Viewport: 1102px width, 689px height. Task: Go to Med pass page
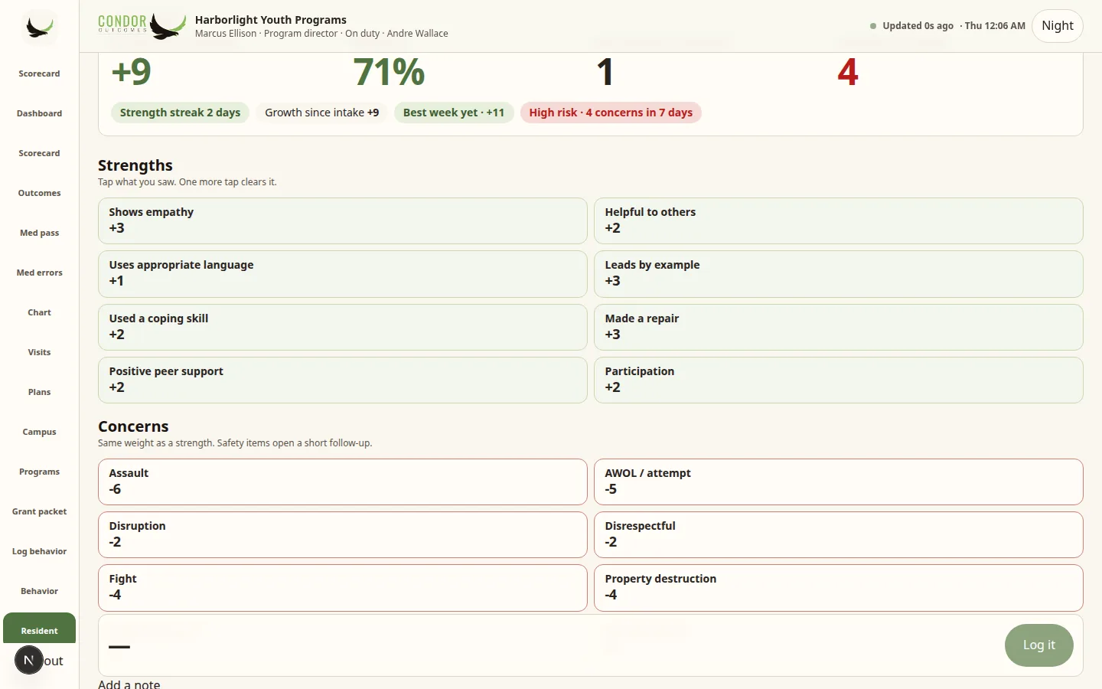39,233
